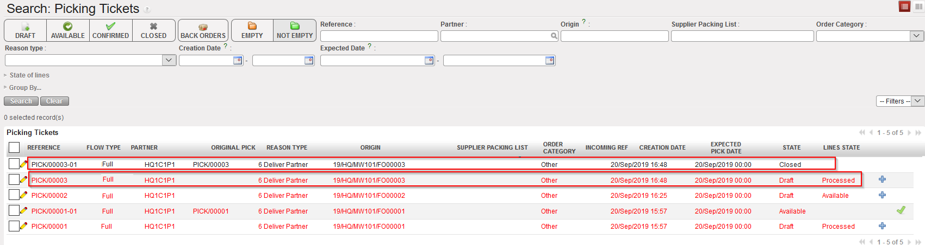
Task: Check the select-all header checkbox
Action: [x=14, y=147]
